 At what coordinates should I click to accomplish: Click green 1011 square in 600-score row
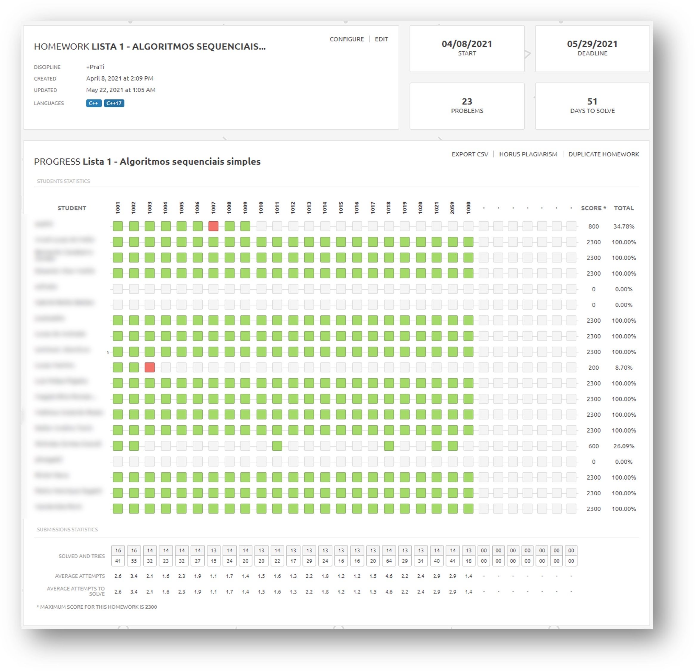[277, 446]
